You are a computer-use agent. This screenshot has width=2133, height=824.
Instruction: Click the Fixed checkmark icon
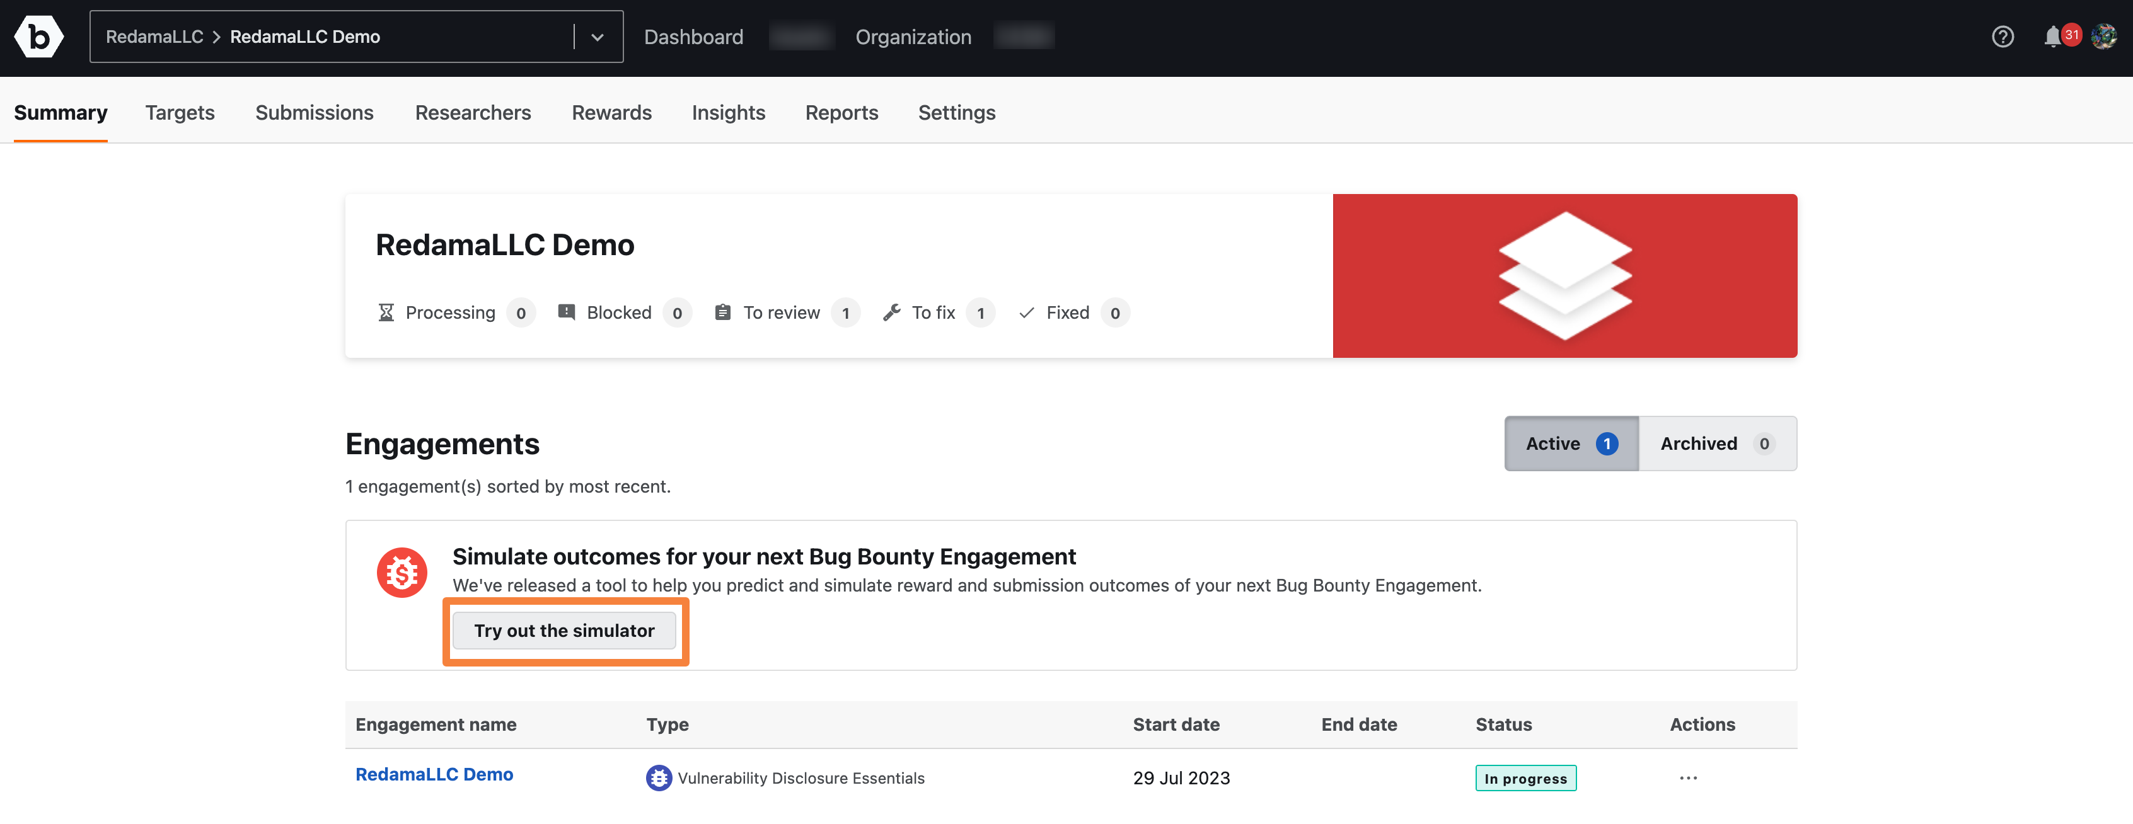pyautogui.click(x=1027, y=312)
